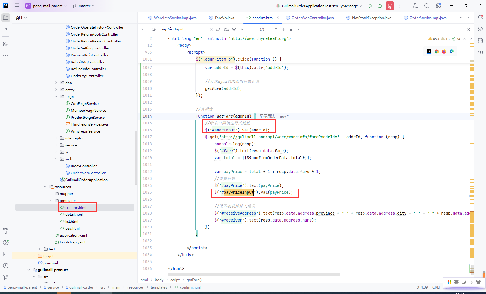Switch to OrderServiceImpl.java tab
Viewport: 486px width, 294px height.
(425, 18)
